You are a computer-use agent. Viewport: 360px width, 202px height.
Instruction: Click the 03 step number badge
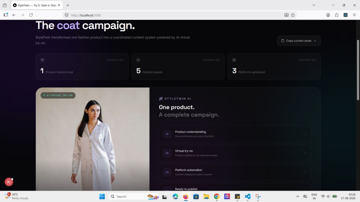[x=167, y=172]
